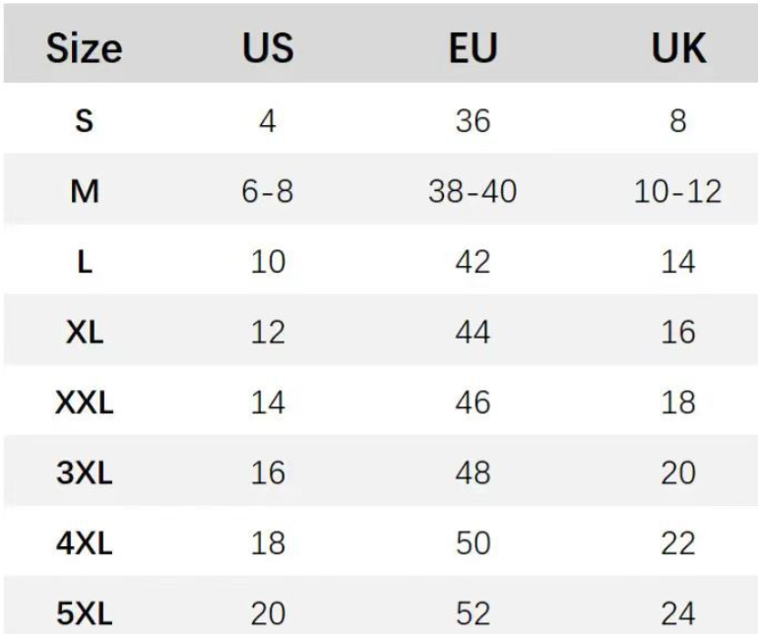Click EU value 42 in L row
This screenshot has width=761, height=634.
[x=473, y=262]
